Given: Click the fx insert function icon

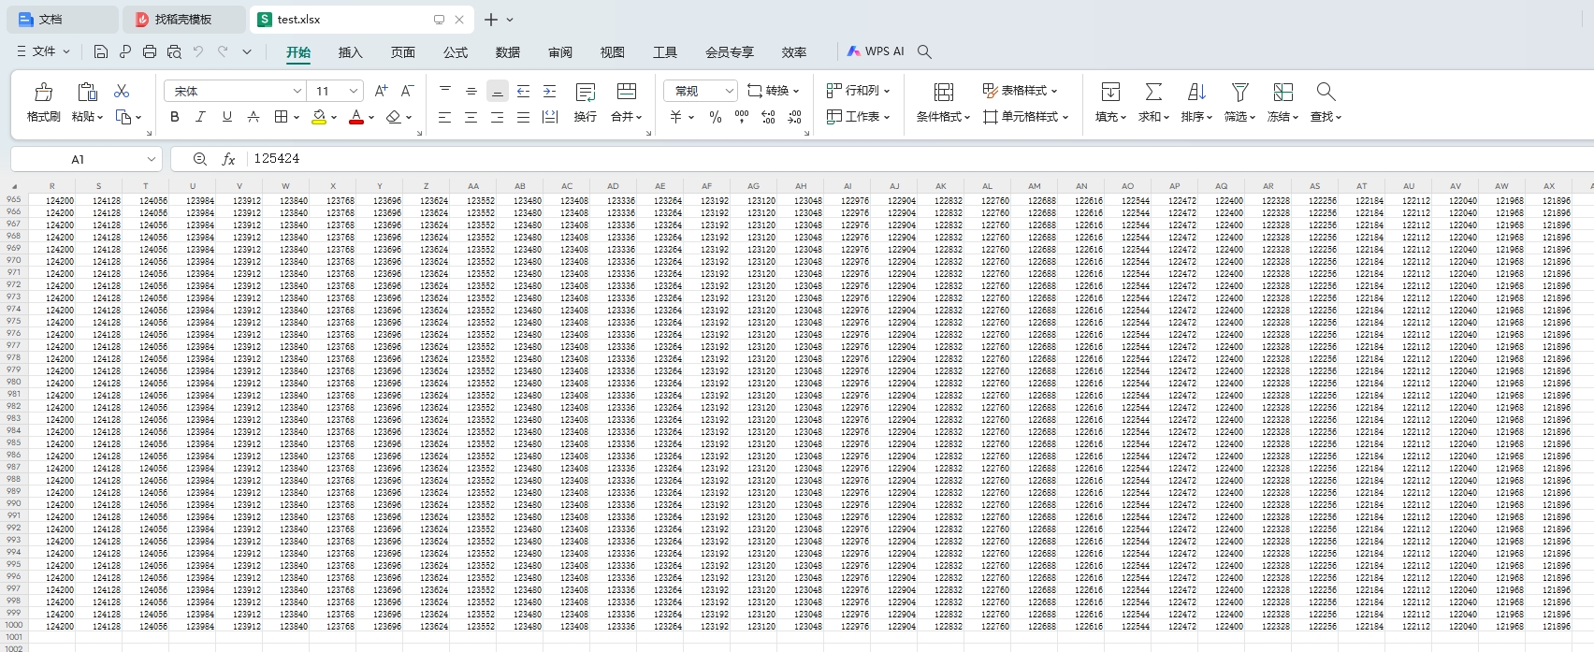Looking at the screenshot, I should (x=228, y=159).
